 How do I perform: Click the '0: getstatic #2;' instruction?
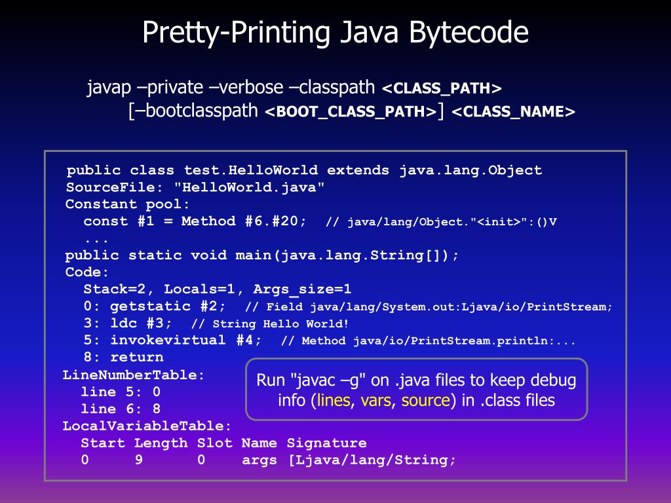[154, 307]
